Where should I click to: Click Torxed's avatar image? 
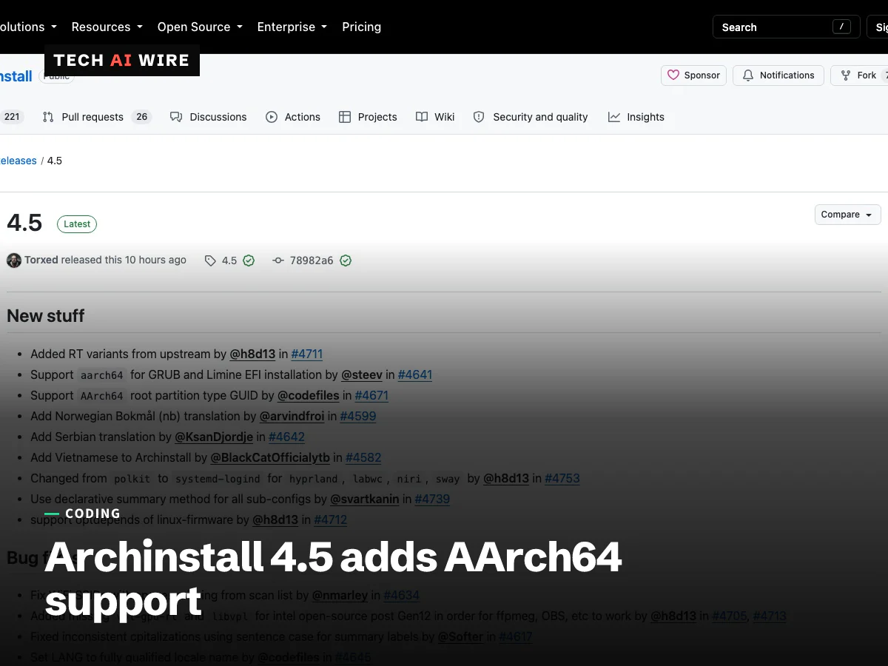click(14, 260)
